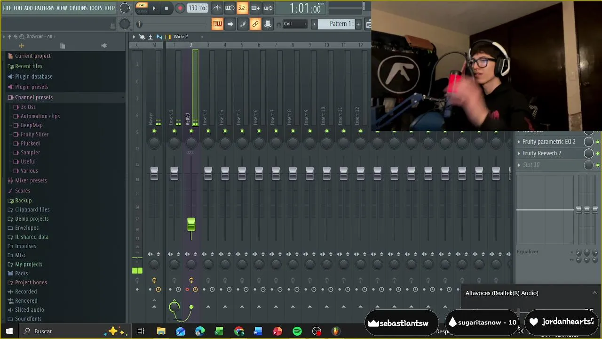This screenshot has height=339, width=602.
Task: Open File Explorer from the taskbar
Action: (161, 331)
